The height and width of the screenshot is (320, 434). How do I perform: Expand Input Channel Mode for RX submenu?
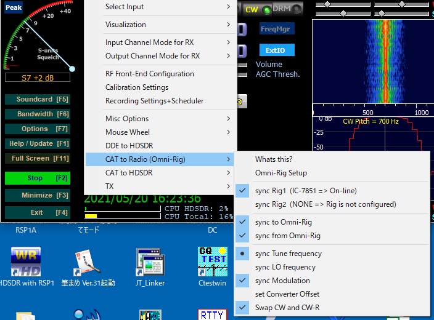pyautogui.click(x=160, y=42)
